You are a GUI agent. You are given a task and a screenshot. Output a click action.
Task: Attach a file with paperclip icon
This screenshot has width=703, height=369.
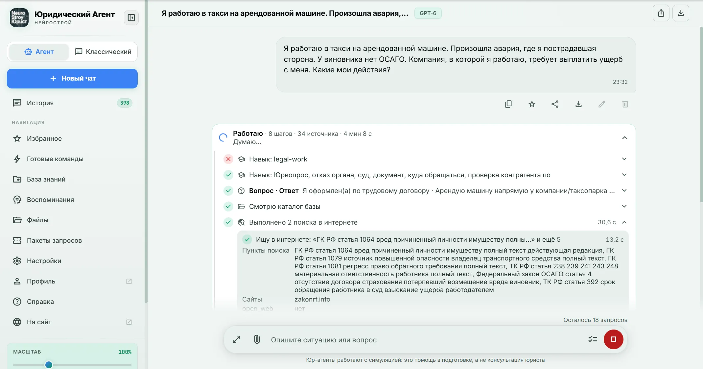click(257, 339)
